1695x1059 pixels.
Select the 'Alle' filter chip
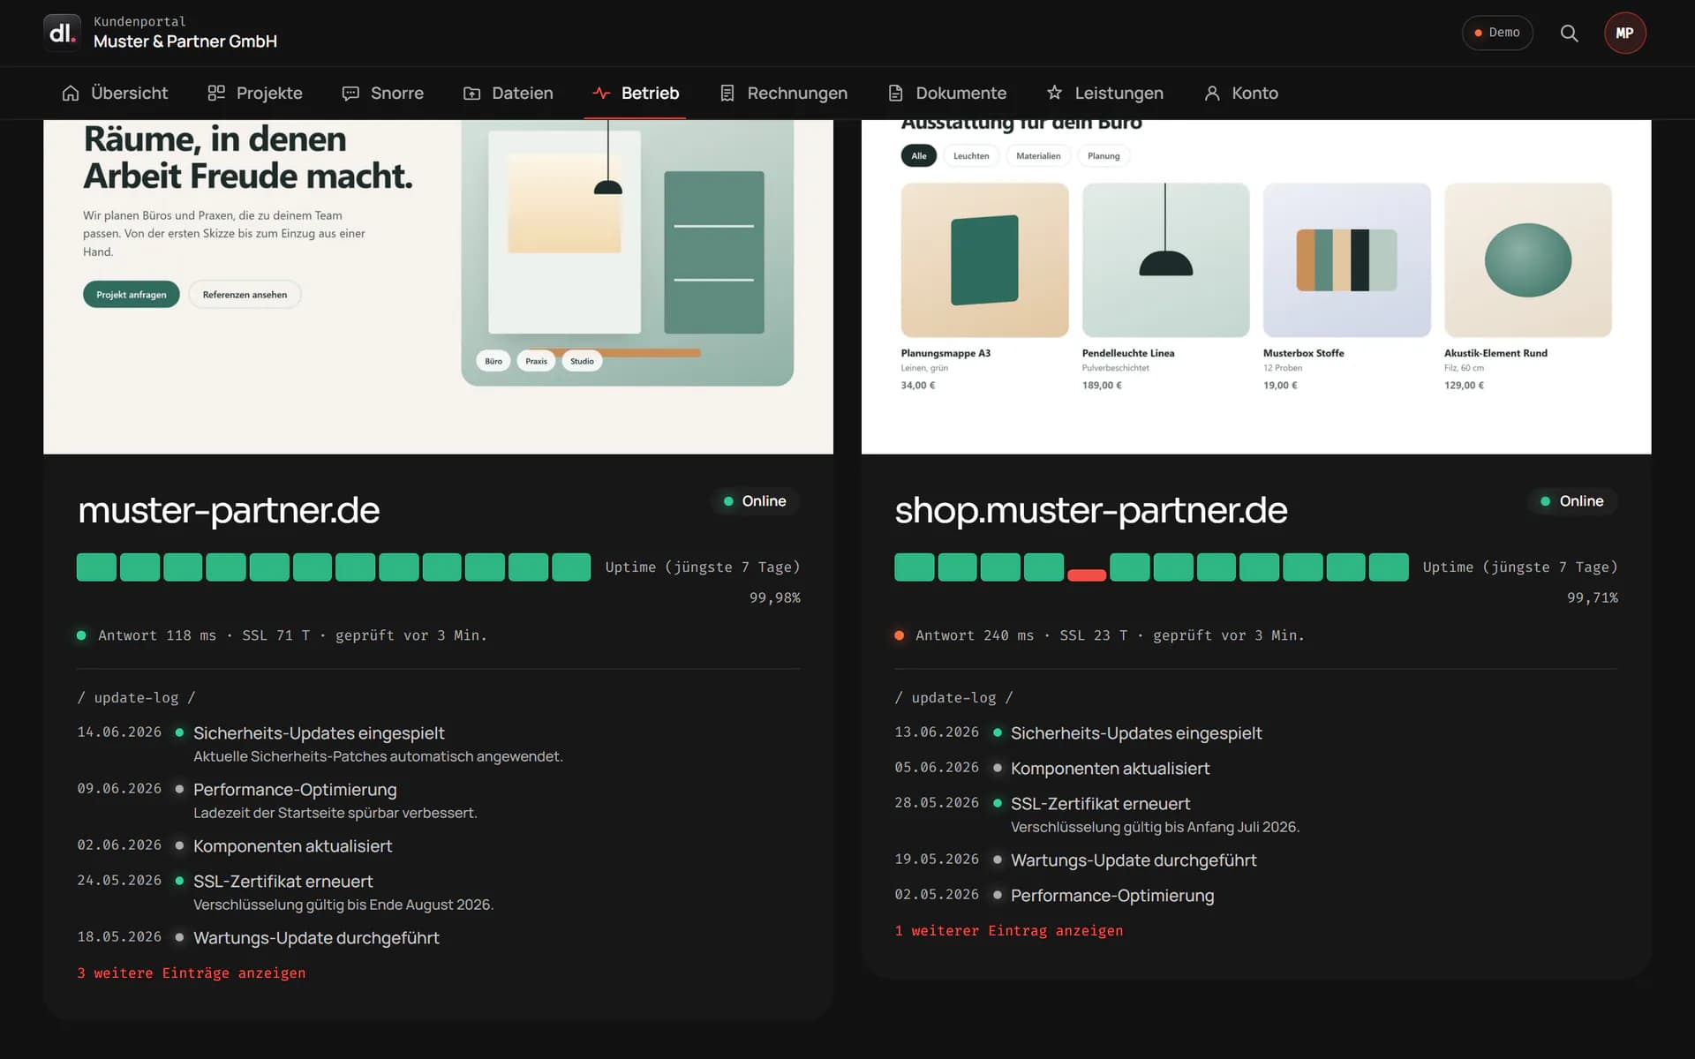pyautogui.click(x=919, y=156)
